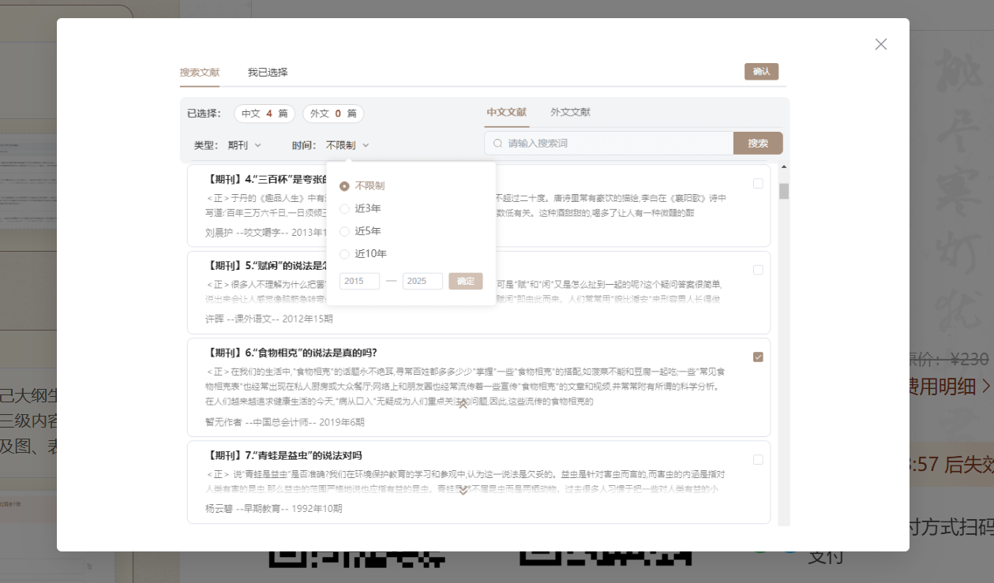Check the box for article 5 赋闲

tap(758, 270)
